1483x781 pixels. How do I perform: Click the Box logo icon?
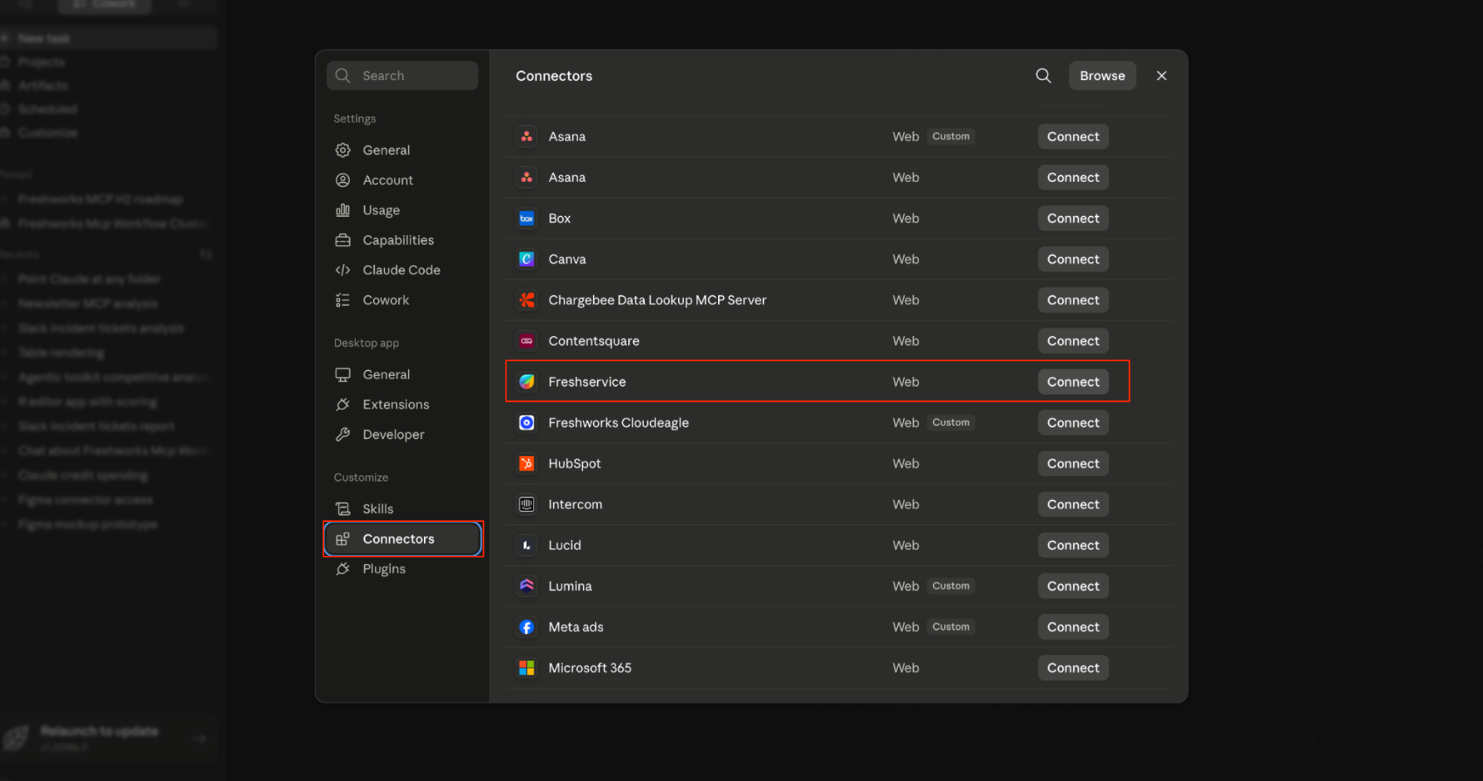(x=527, y=218)
